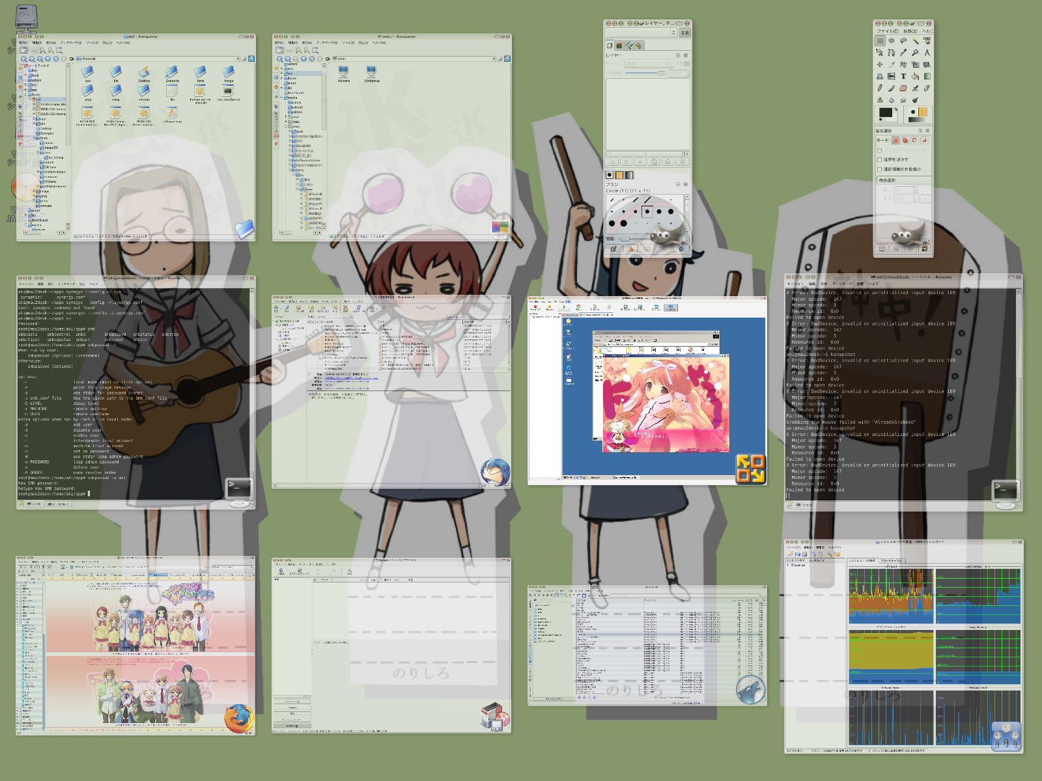The image size is (1042, 781).
Task: Open the ファイル menu in GIMP toolbox
Action: coord(887,31)
